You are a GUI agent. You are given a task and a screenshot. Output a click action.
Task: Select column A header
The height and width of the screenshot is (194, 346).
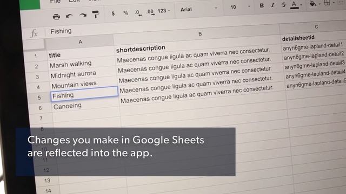click(80, 42)
